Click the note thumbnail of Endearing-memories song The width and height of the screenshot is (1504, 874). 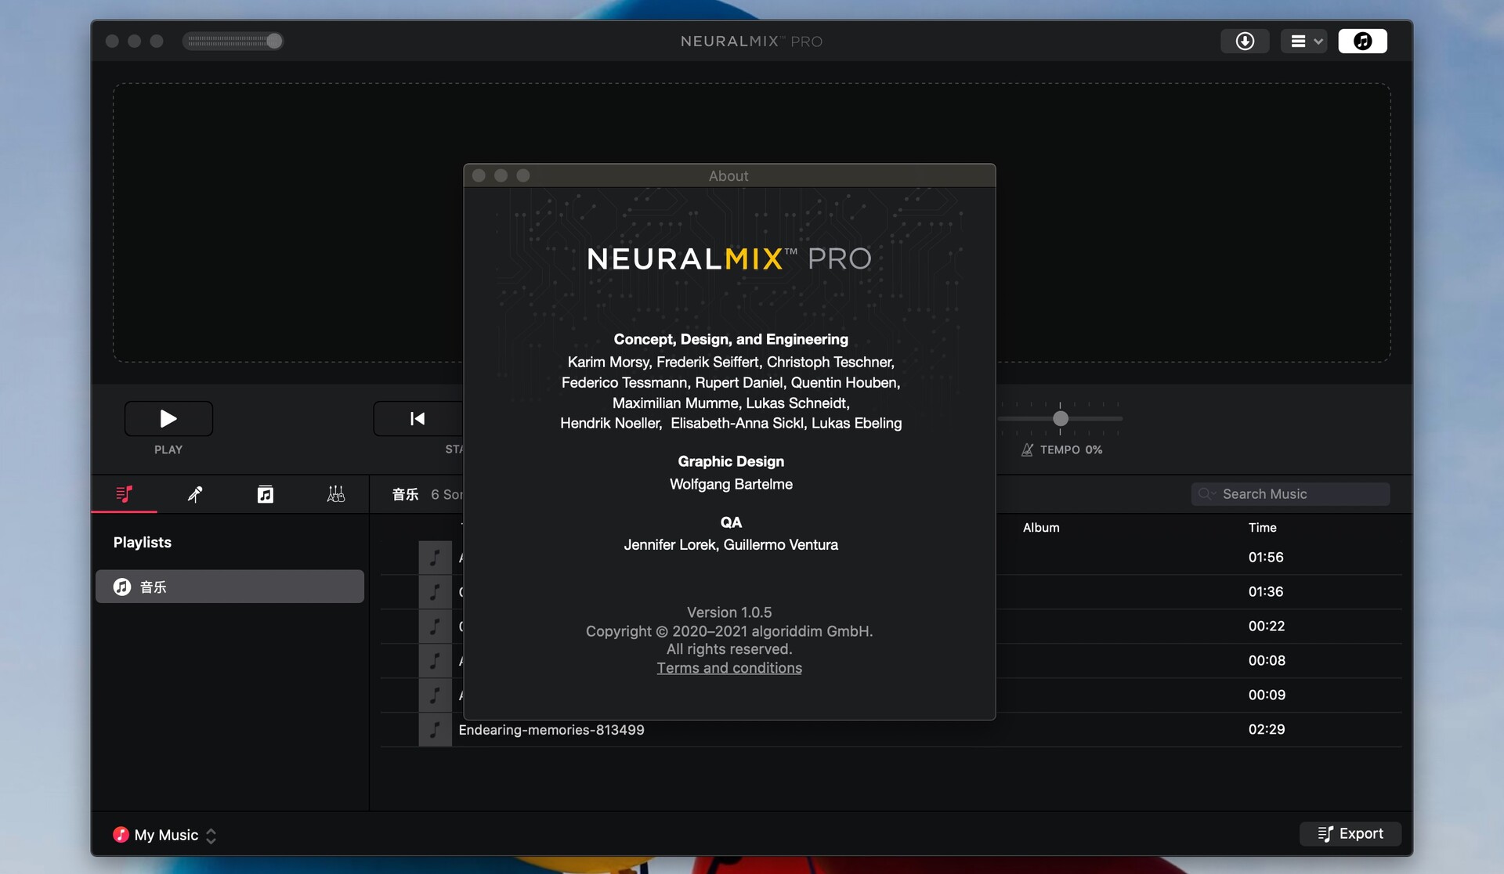[435, 730]
